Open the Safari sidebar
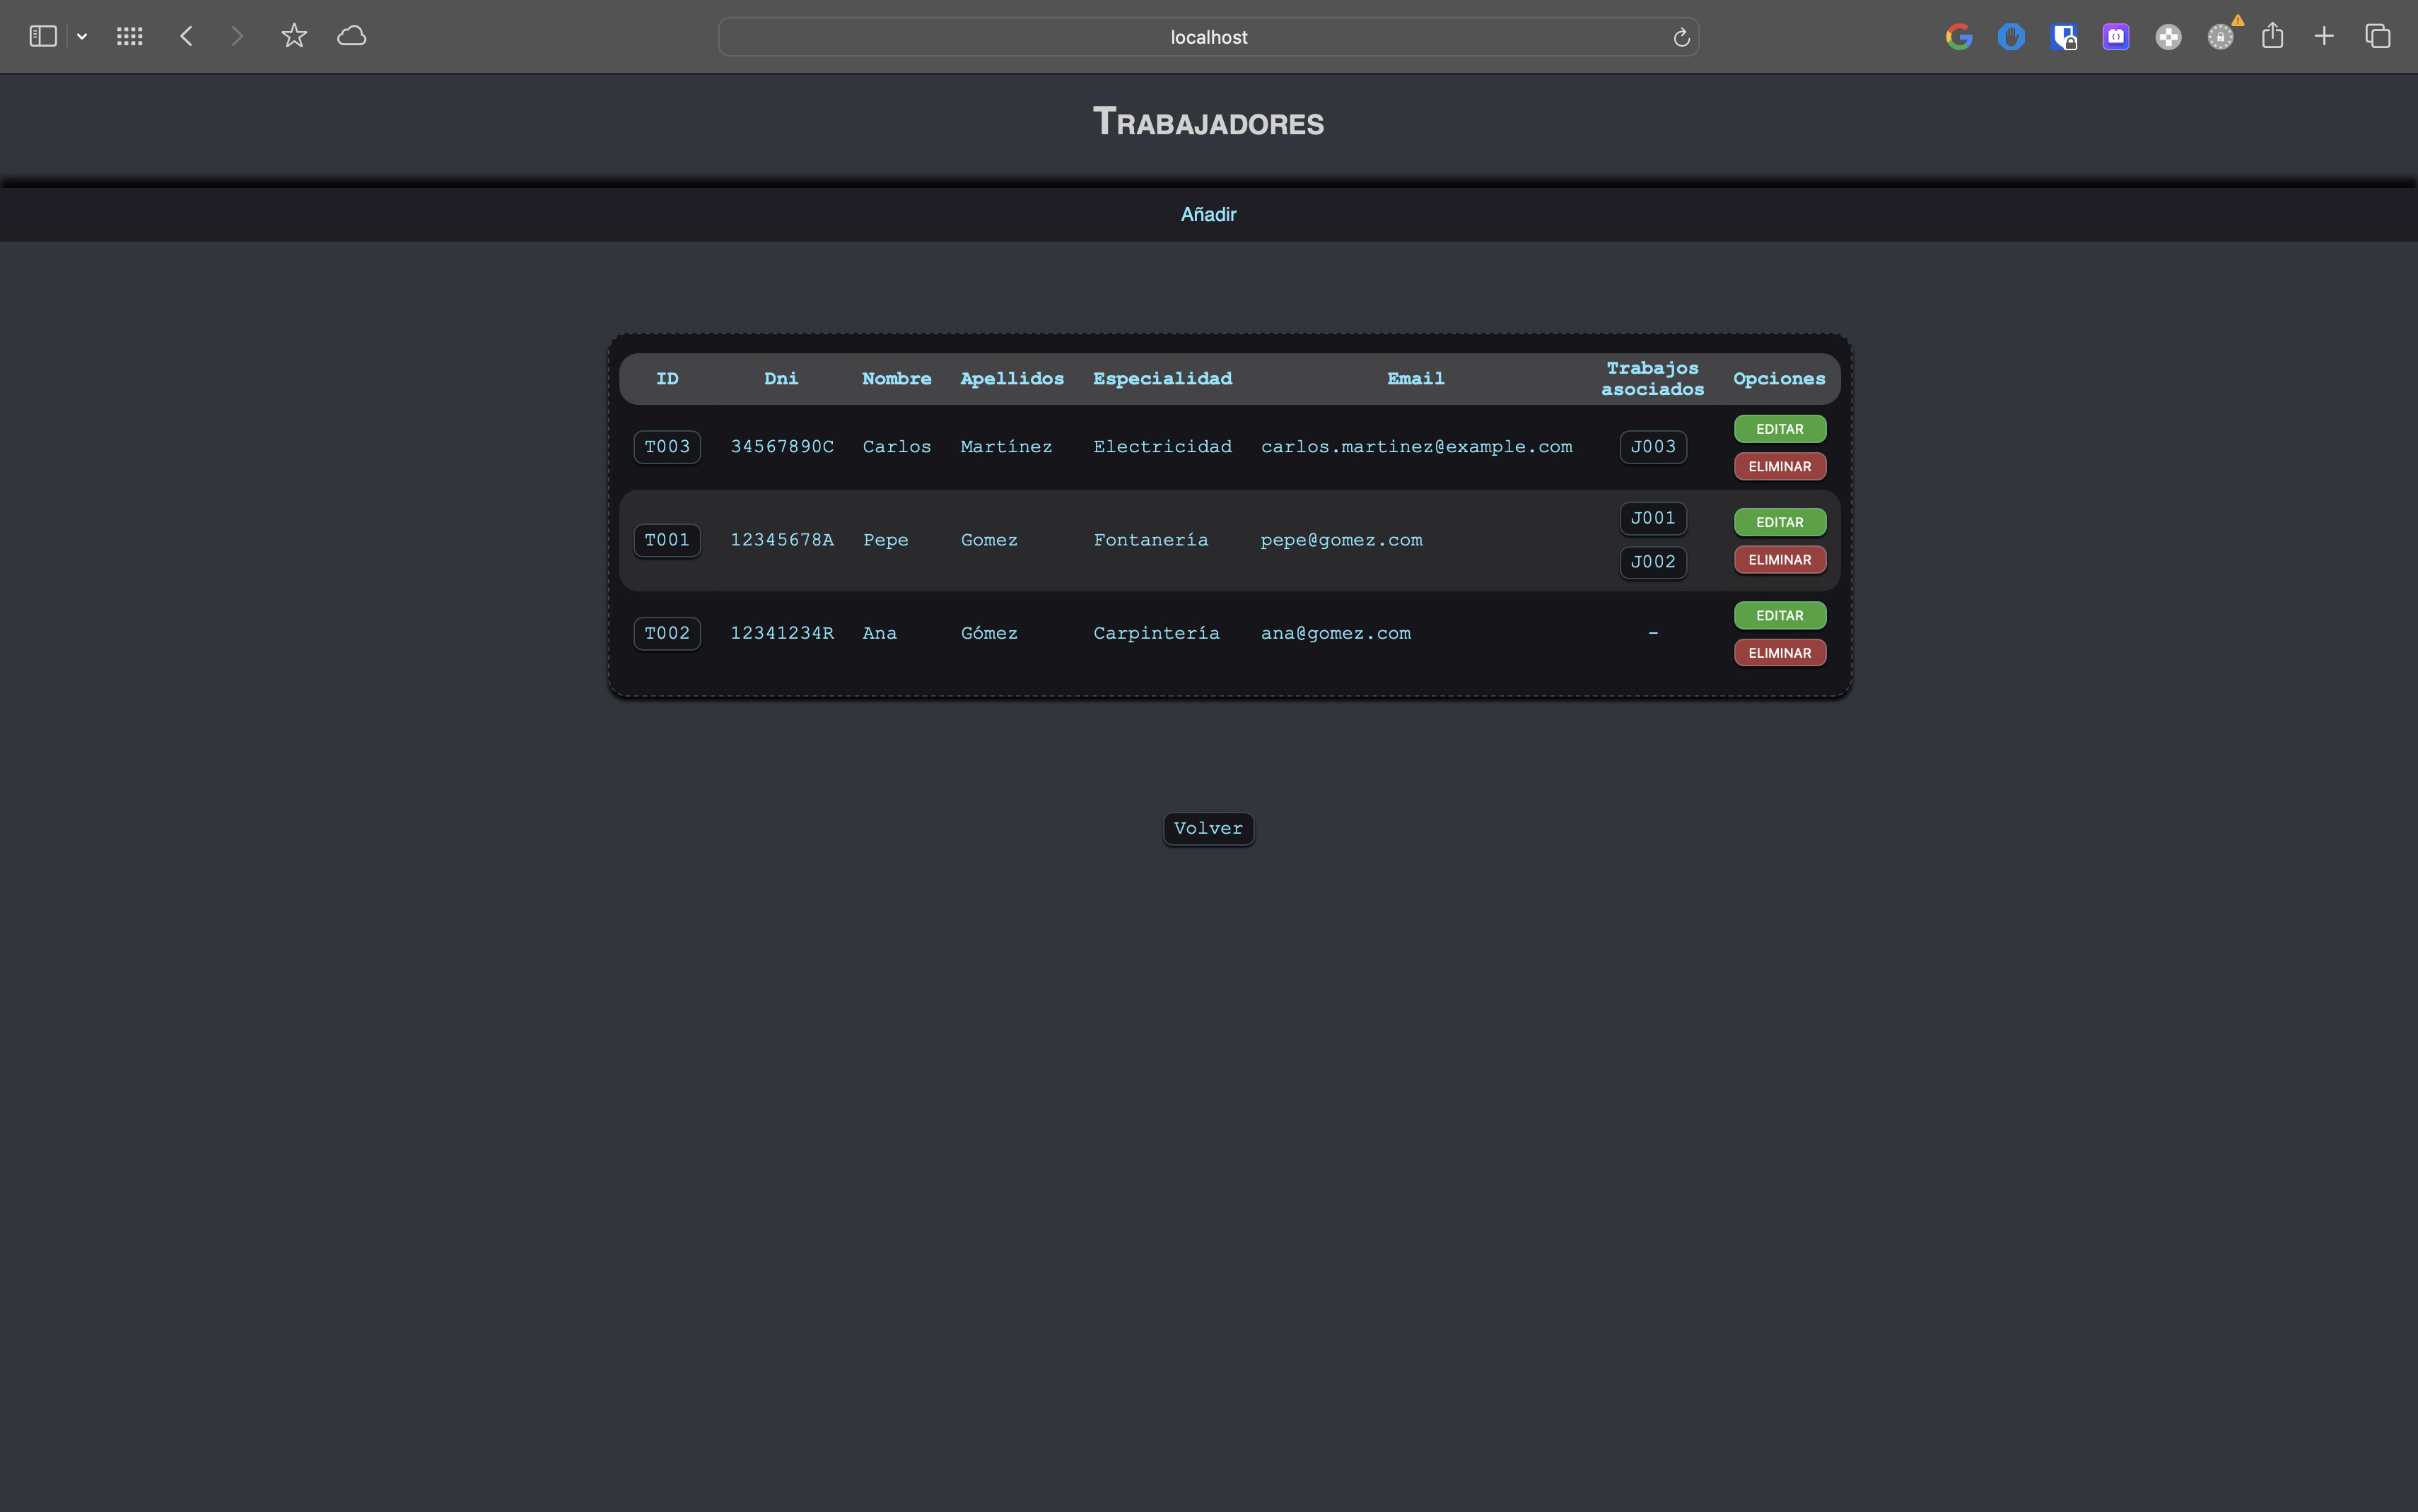Image resolution: width=2418 pixels, height=1512 pixels. tap(42, 36)
